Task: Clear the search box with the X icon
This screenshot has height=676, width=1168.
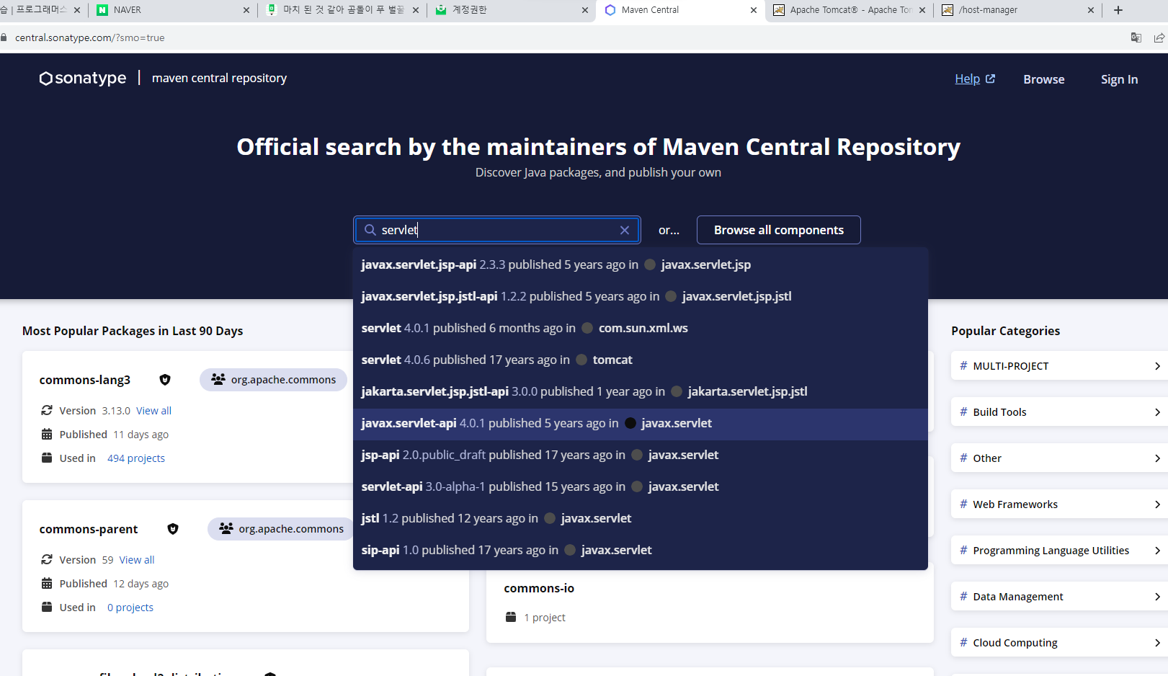Action: tap(625, 230)
